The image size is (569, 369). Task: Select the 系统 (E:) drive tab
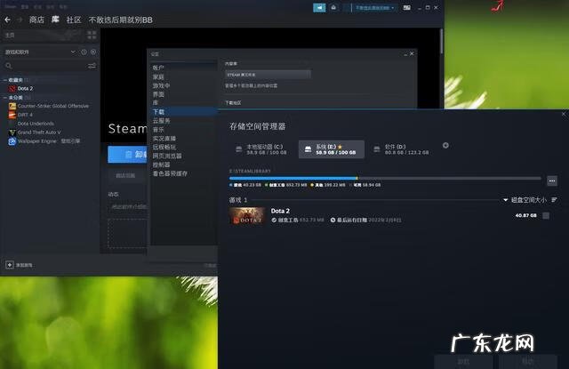332,149
